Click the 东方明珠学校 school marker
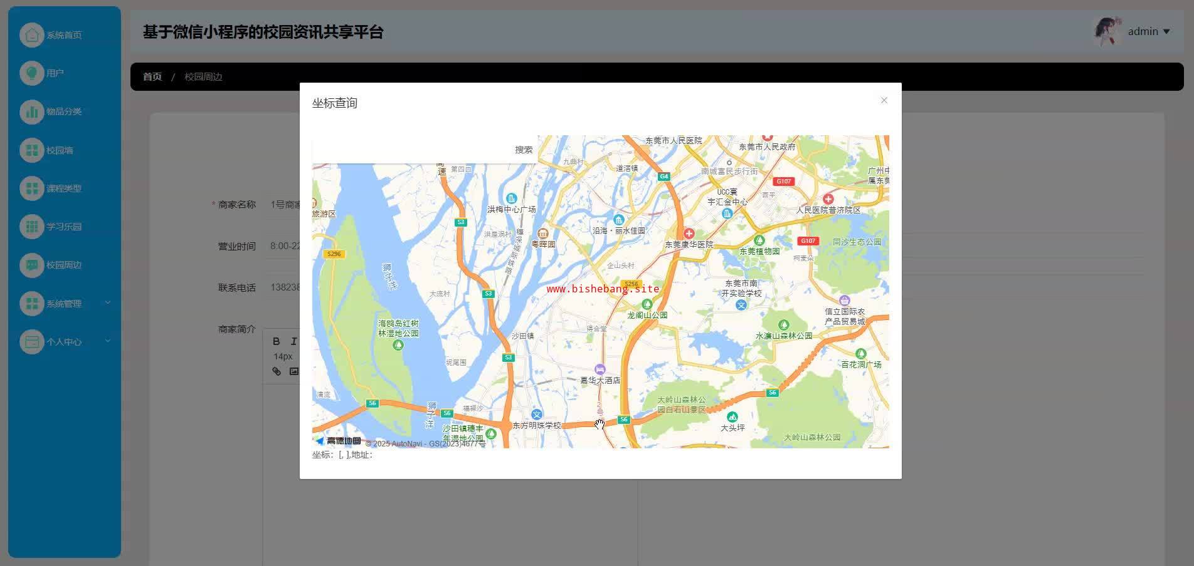1194x566 pixels. [x=537, y=414]
